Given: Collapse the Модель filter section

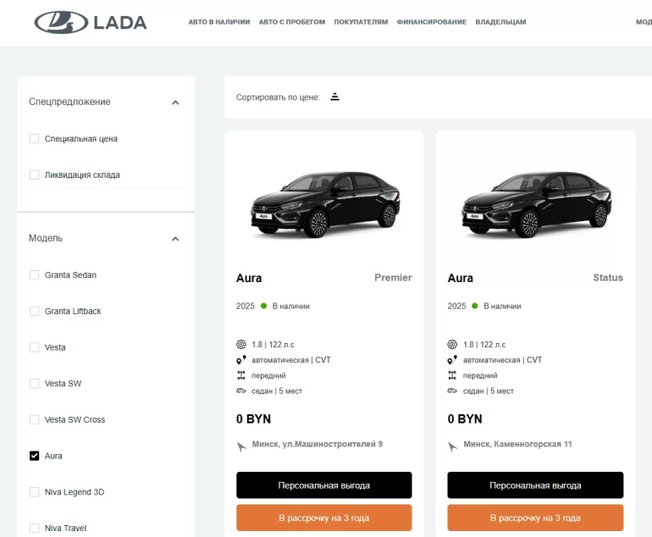Looking at the screenshot, I should (x=175, y=239).
